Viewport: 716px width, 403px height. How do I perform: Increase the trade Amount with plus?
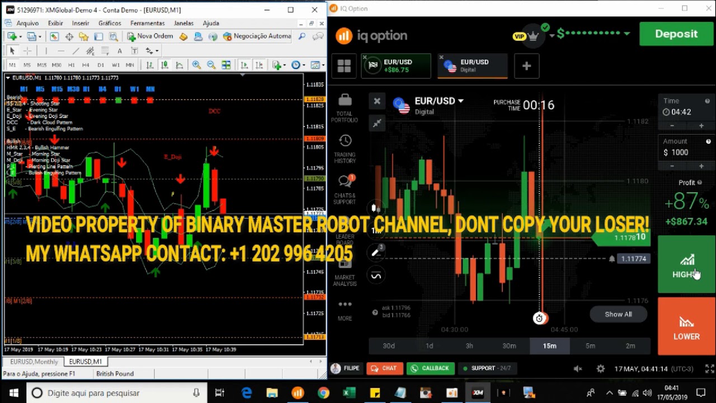(x=701, y=166)
